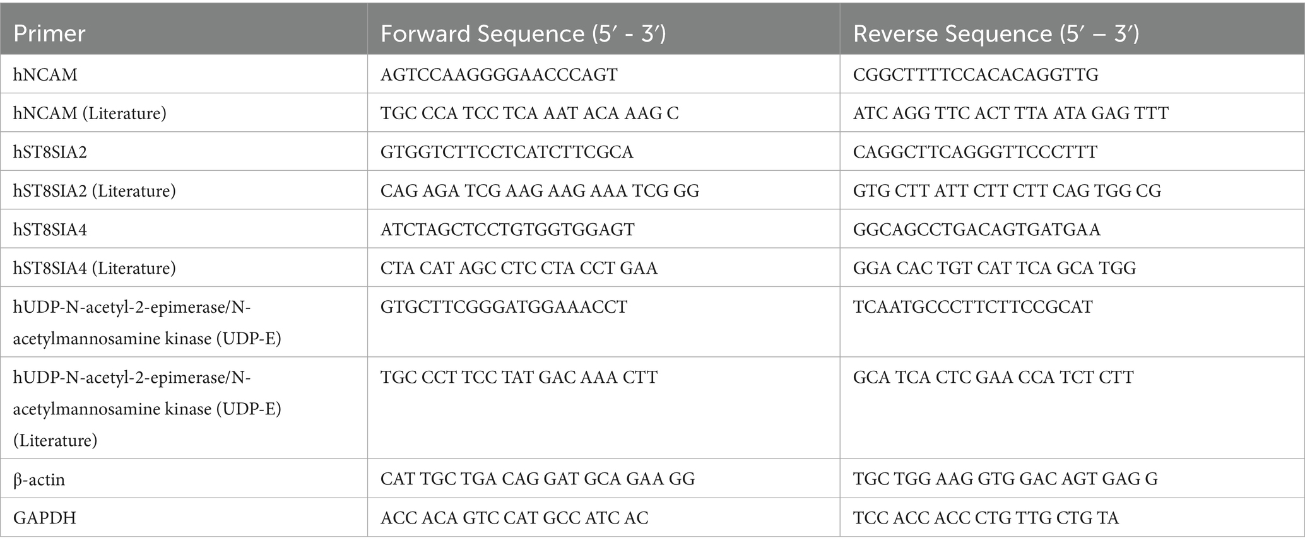
Task: Click forward sequence TGC CCT TCC TAT GAC AAA CTT
Action: [519, 377]
